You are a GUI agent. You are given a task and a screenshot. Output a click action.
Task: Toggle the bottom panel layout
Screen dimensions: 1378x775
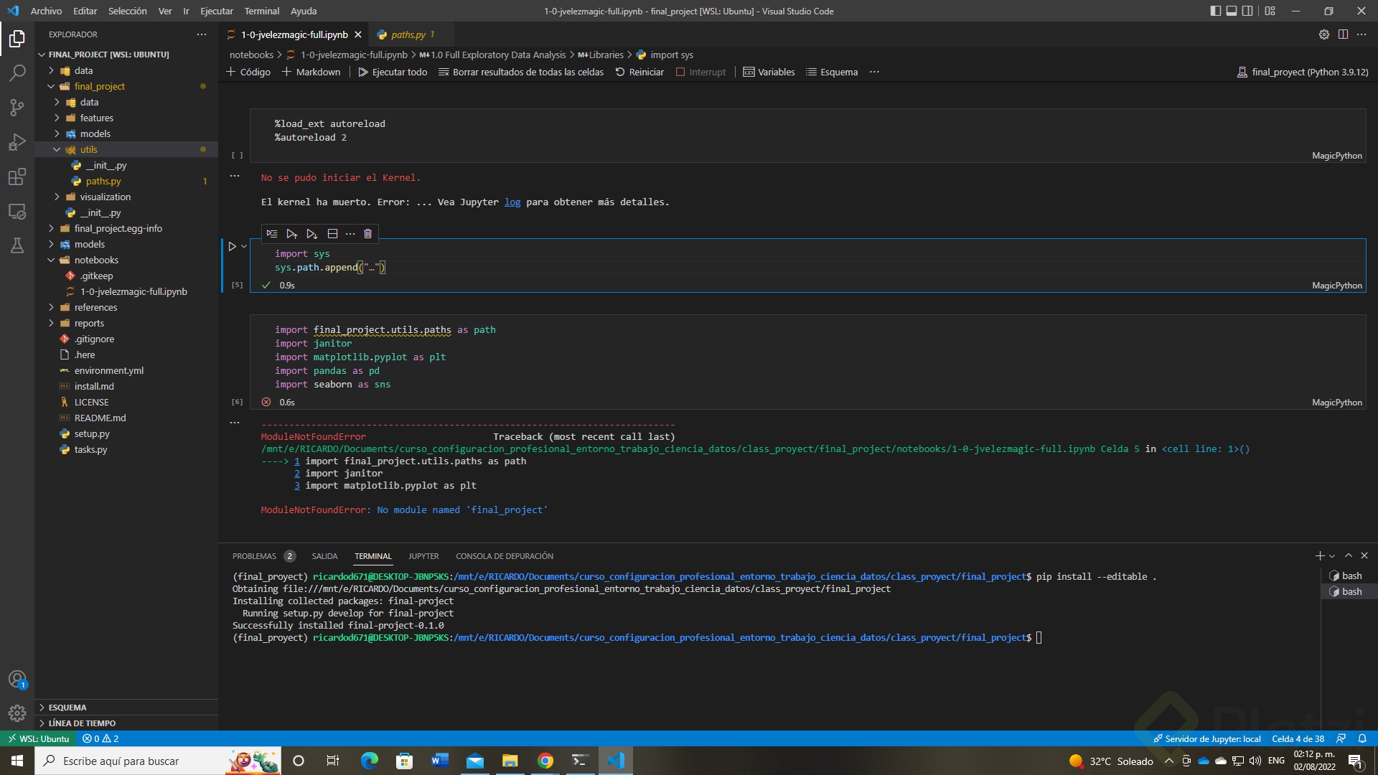point(1232,11)
